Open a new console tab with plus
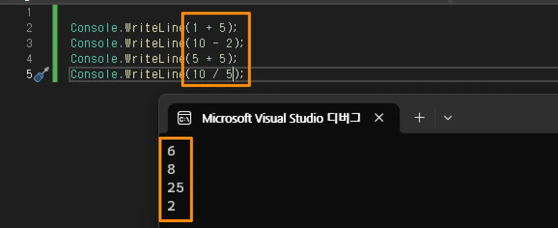The height and width of the screenshot is (228, 558). pyautogui.click(x=419, y=118)
